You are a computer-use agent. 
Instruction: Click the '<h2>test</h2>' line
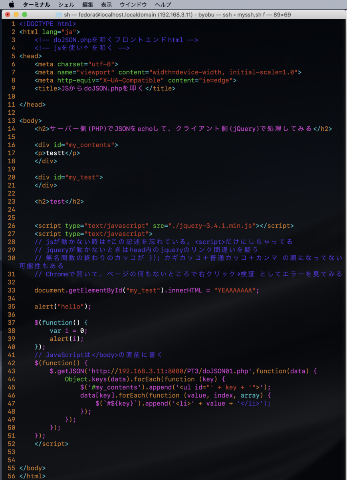(59, 201)
